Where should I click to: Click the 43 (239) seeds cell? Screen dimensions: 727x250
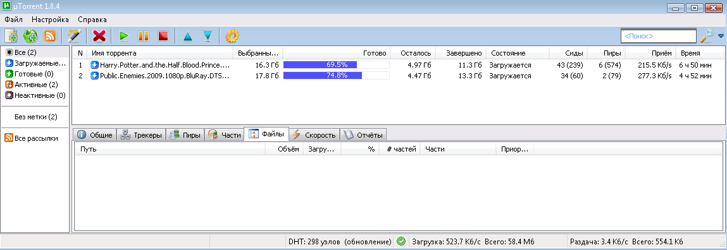click(570, 65)
